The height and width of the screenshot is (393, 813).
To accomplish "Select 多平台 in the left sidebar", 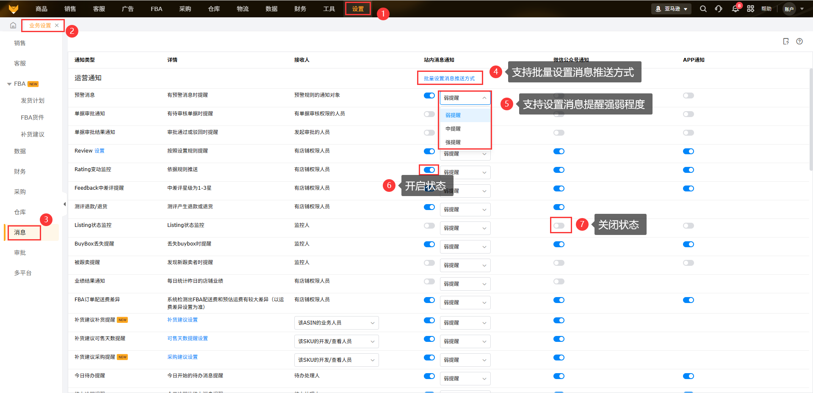I will point(23,273).
